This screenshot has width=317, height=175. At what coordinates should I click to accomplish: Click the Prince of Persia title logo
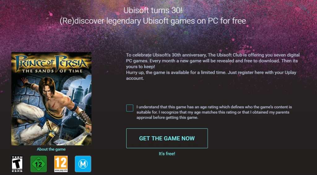[51, 62]
